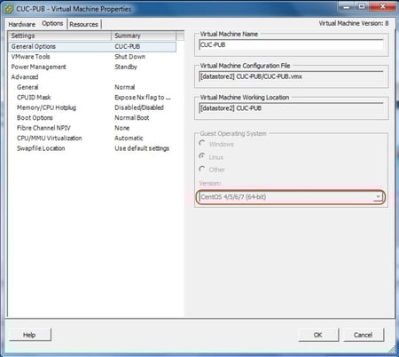Click the Cancel button
The height and width of the screenshot is (357, 399).
click(x=364, y=335)
